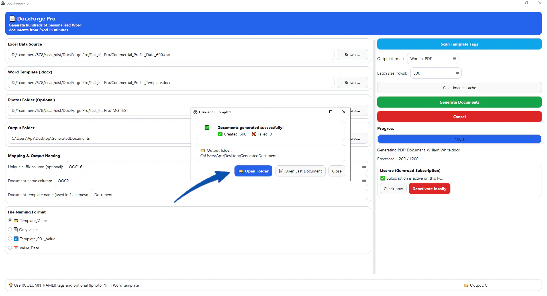
Task: Click the vertical scrollbar of the left panel
Action: (x=374, y=157)
